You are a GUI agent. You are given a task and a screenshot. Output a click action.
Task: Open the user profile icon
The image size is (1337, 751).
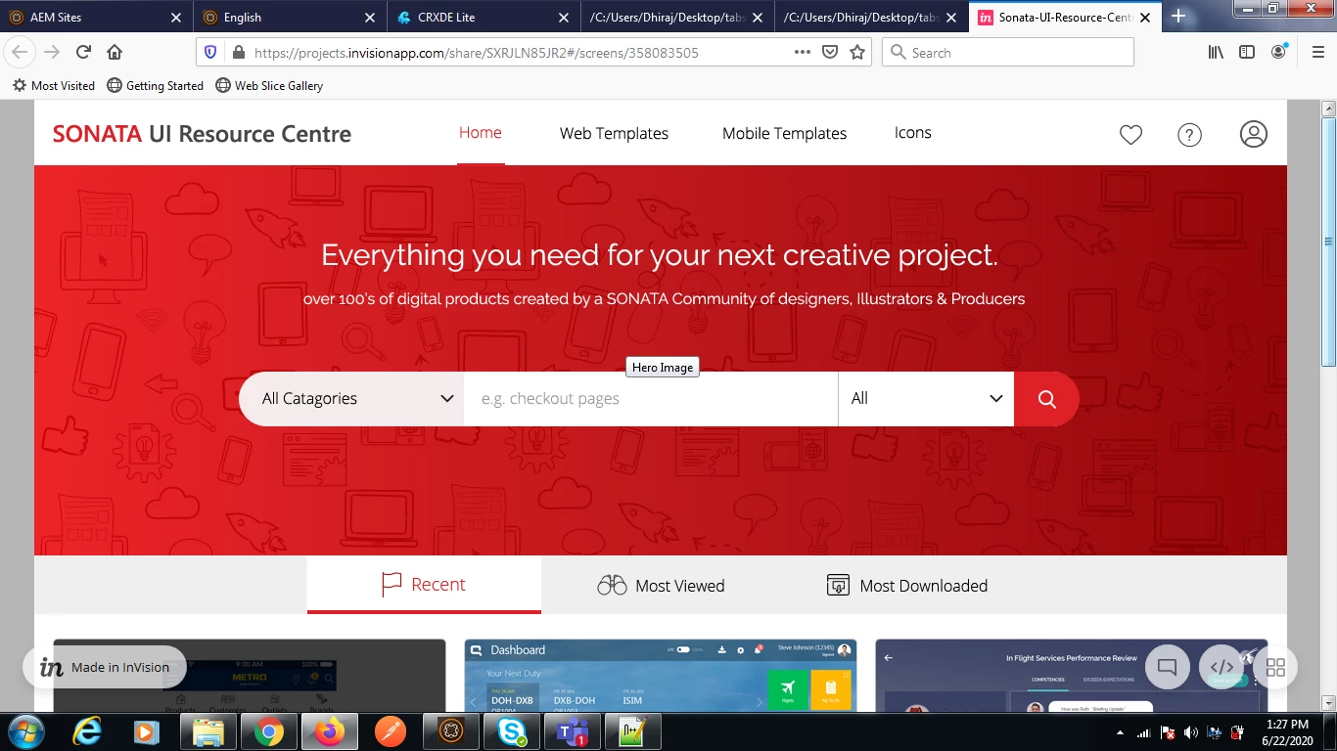1254,134
